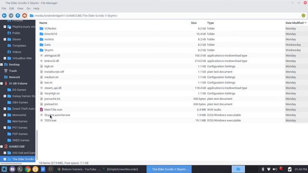Expand the Grand Theft Auto folder node
This screenshot has height=173, width=308.
pos(5,109)
